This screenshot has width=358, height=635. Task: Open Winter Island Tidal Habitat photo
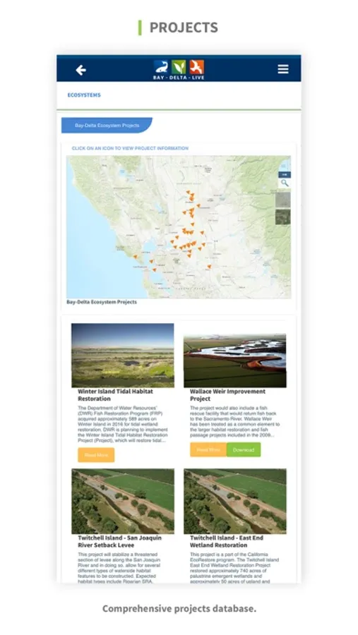pyautogui.click(x=123, y=355)
